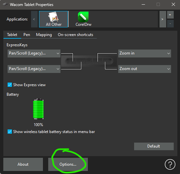Switch to the Mapping tab
The width and height of the screenshot is (180, 174).
44,35
